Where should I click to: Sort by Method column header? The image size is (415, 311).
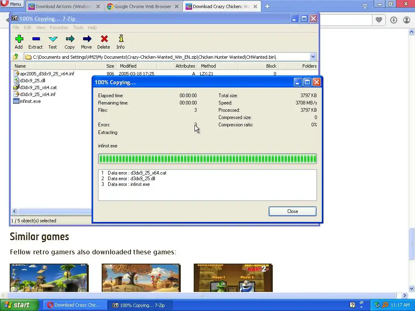[217, 66]
